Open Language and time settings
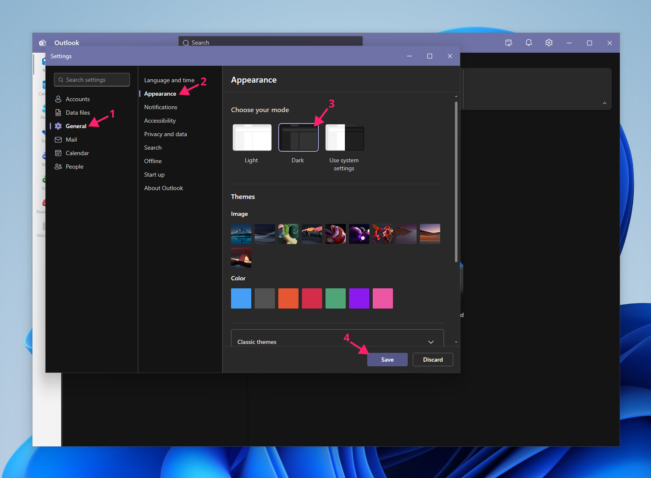This screenshot has height=478, width=651. point(169,80)
